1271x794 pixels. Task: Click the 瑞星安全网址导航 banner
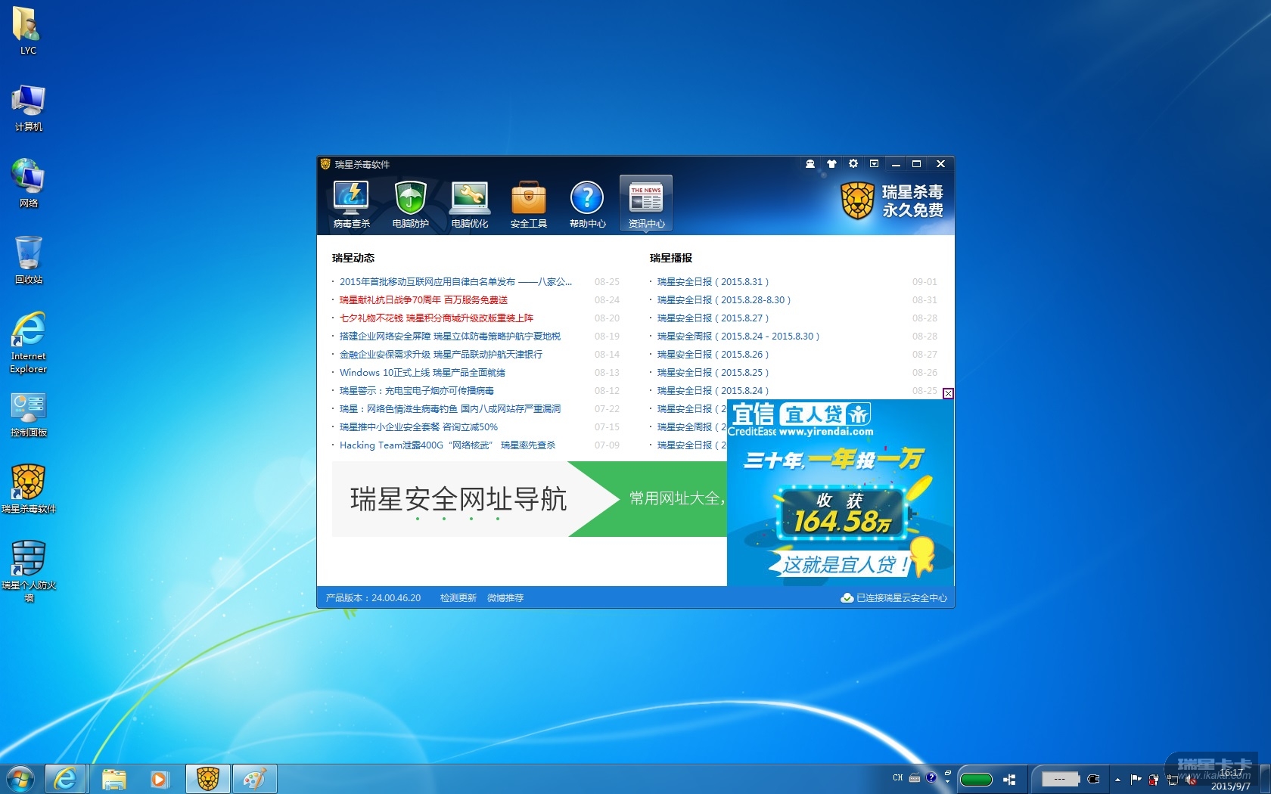tap(458, 499)
